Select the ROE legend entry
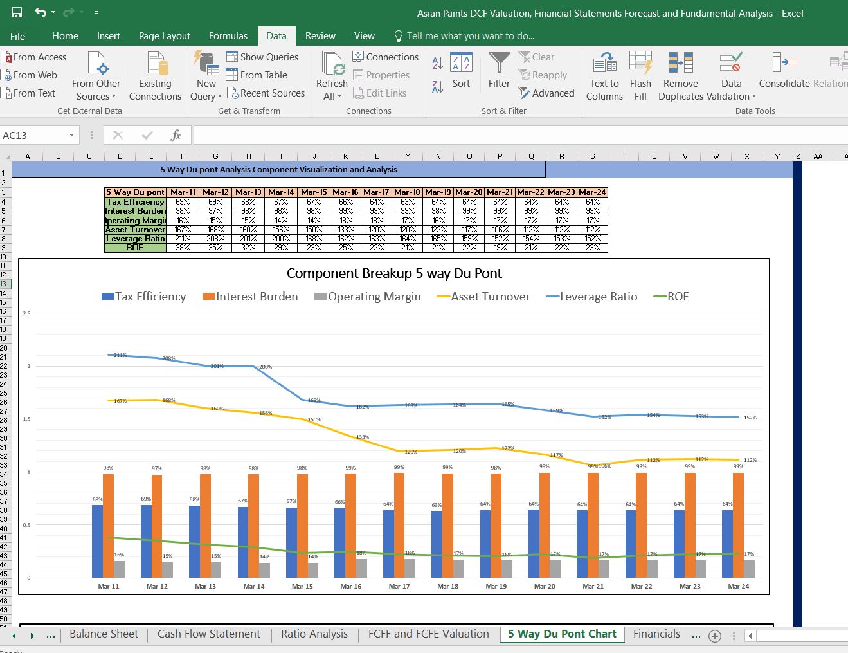Screen dimensions: 848x653 pos(671,297)
